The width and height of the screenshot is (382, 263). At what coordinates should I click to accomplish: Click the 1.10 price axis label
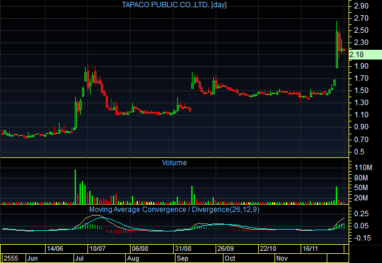(x=361, y=115)
